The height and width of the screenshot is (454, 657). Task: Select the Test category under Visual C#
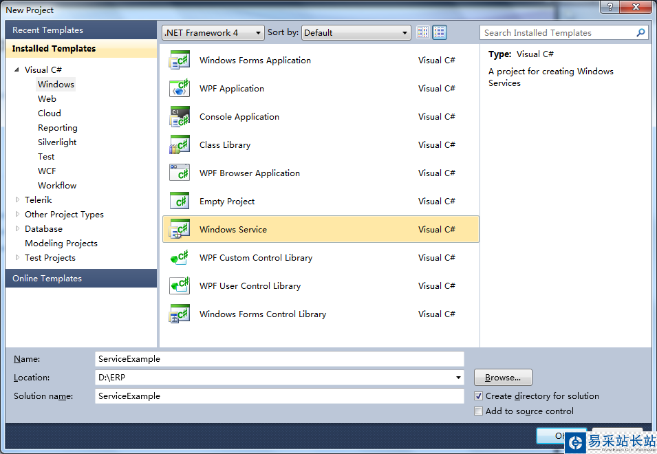click(x=46, y=156)
